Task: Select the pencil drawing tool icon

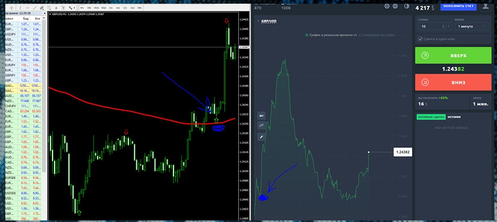Action: (261, 137)
